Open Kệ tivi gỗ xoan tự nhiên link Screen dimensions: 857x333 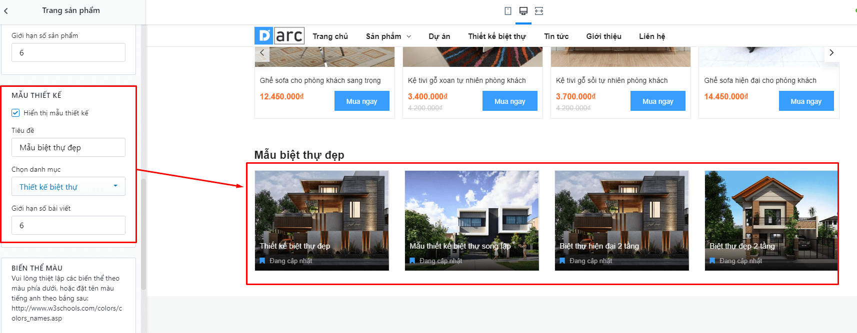(x=466, y=80)
